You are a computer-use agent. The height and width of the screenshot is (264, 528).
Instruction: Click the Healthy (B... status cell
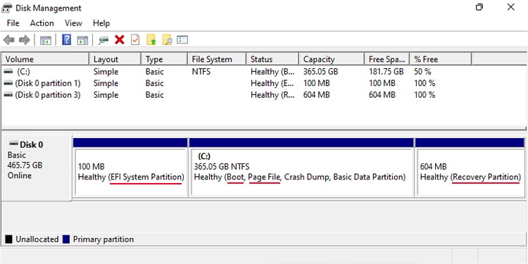click(x=272, y=71)
